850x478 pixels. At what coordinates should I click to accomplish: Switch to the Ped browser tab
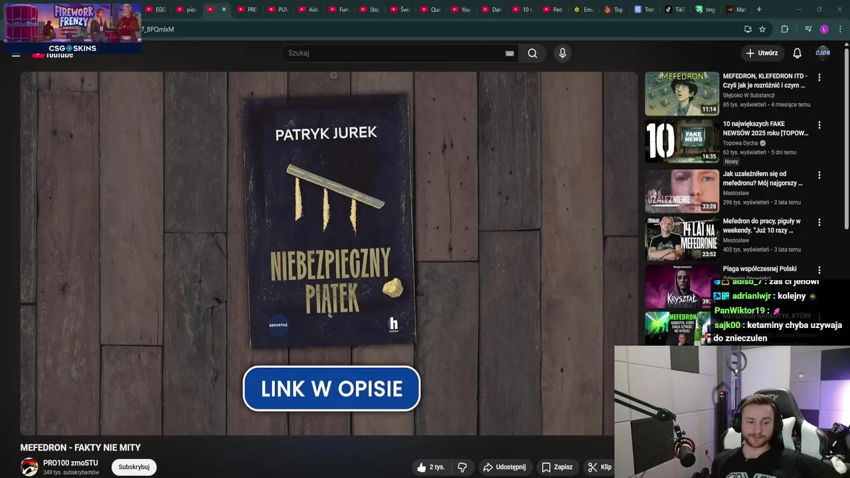tap(552, 9)
